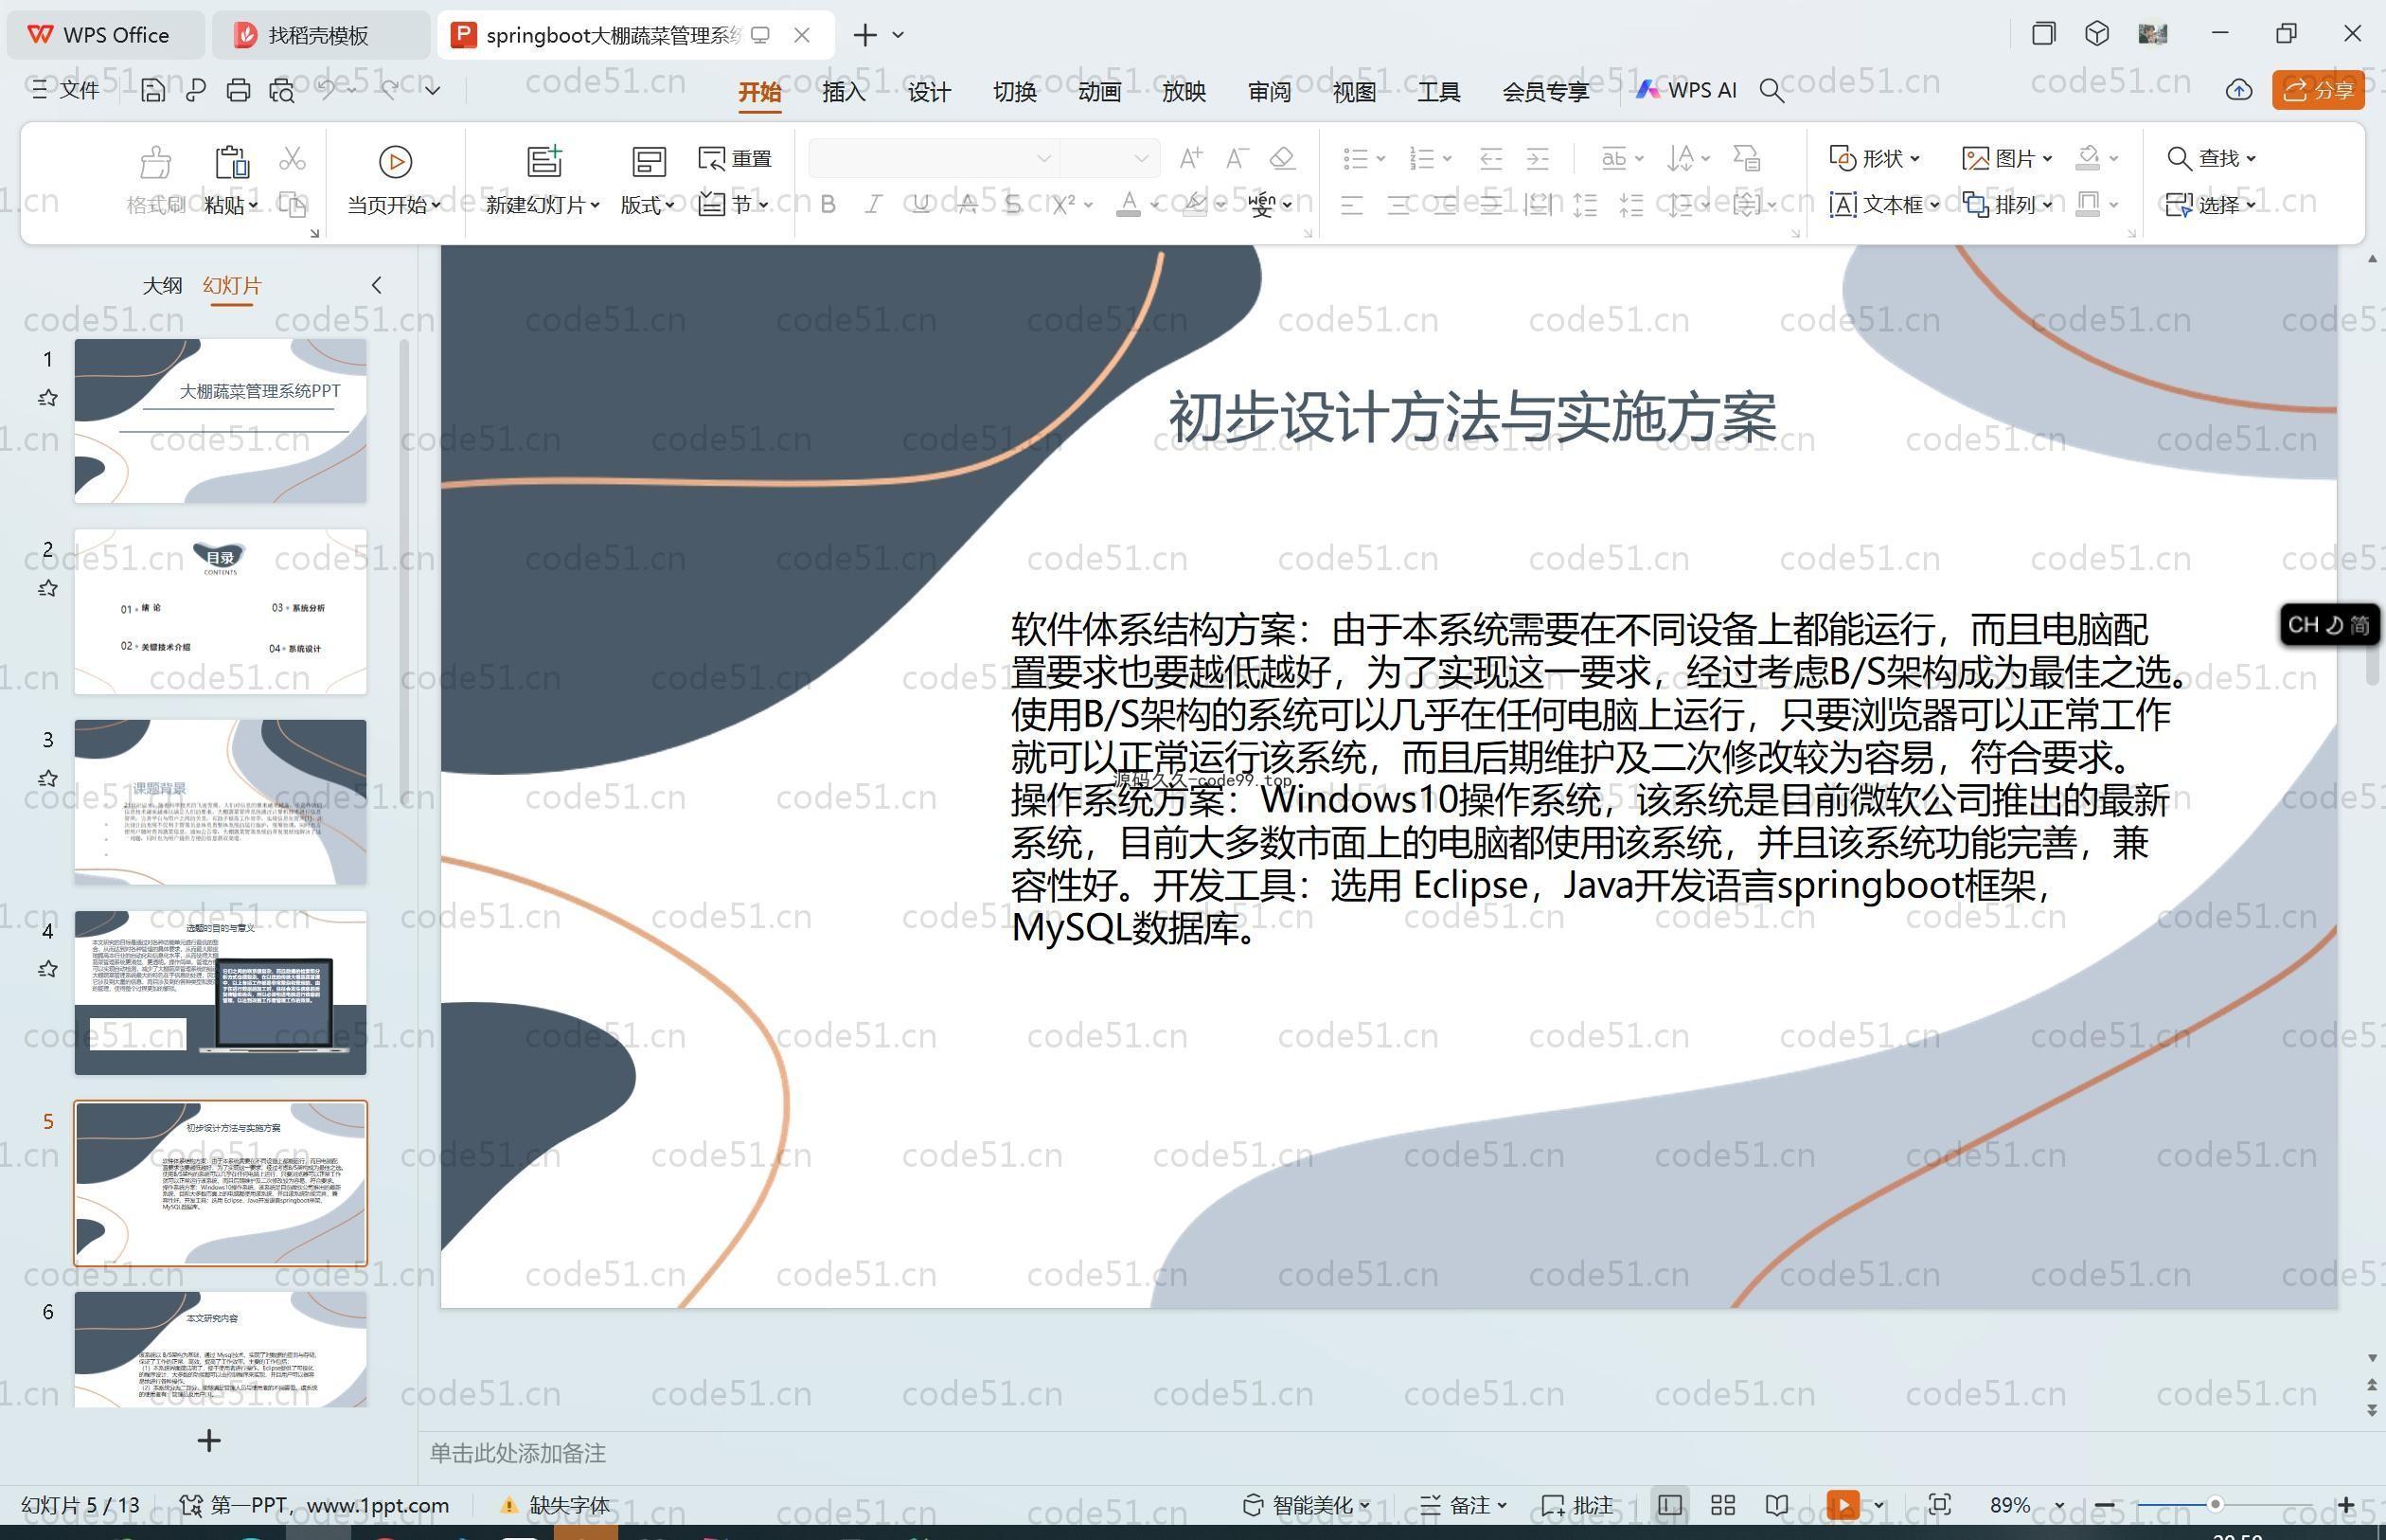Switch to reading view icon
Screen dimensions: 2386x1540
point(1776,1504)
